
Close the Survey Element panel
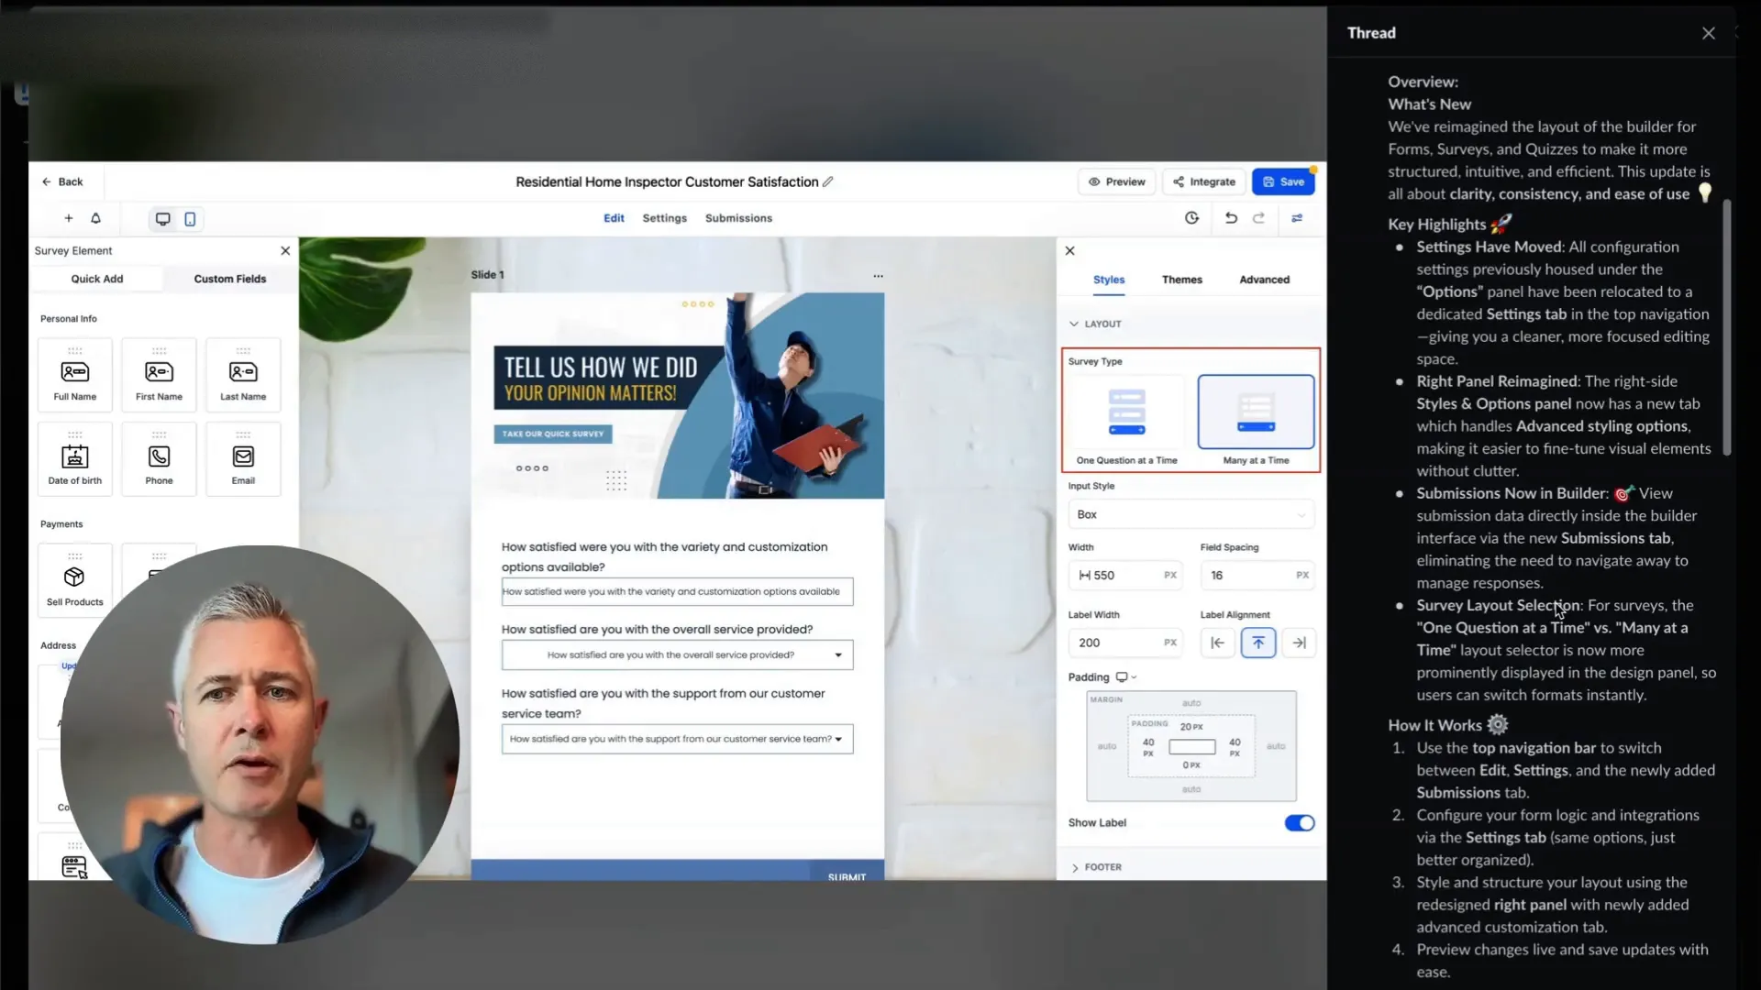pyautogui.click(x=285, y=250)
